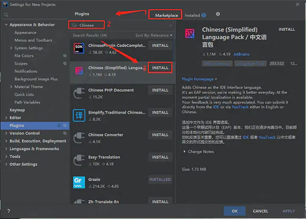Expand the System Settings node
This screenshot has width=306, height=219.
[x=11, y=48]
